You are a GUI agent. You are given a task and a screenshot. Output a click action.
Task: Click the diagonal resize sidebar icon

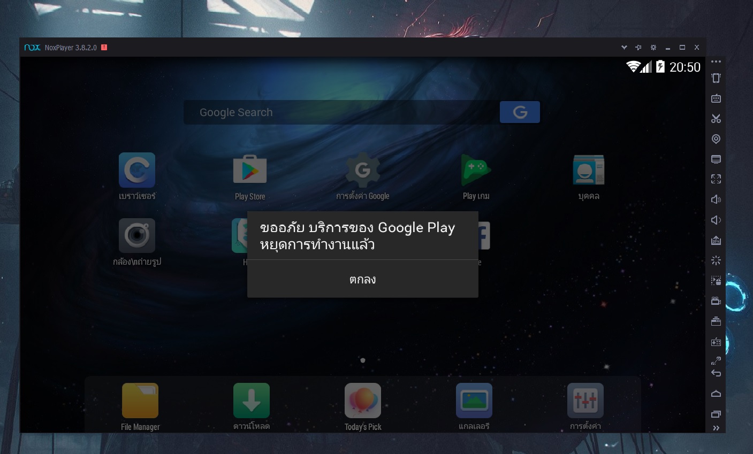[x=716, y=360]
